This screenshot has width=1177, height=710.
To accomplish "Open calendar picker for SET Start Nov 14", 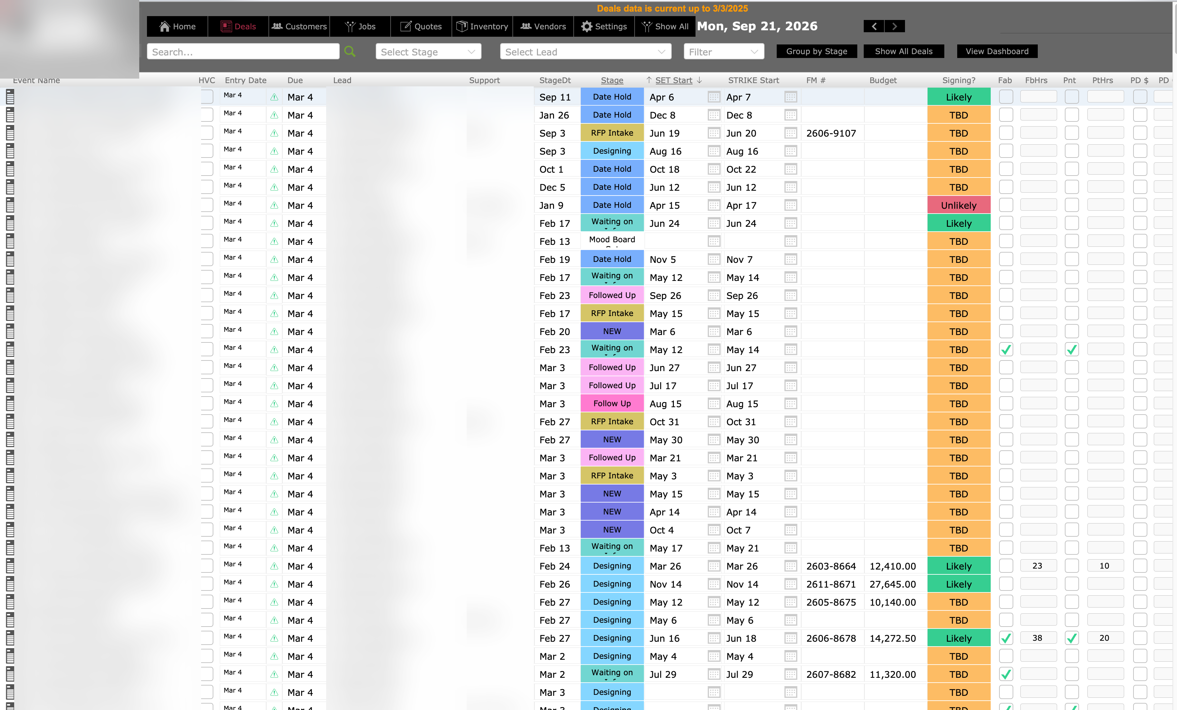I will pyautogui.click(x=714, y=584).
